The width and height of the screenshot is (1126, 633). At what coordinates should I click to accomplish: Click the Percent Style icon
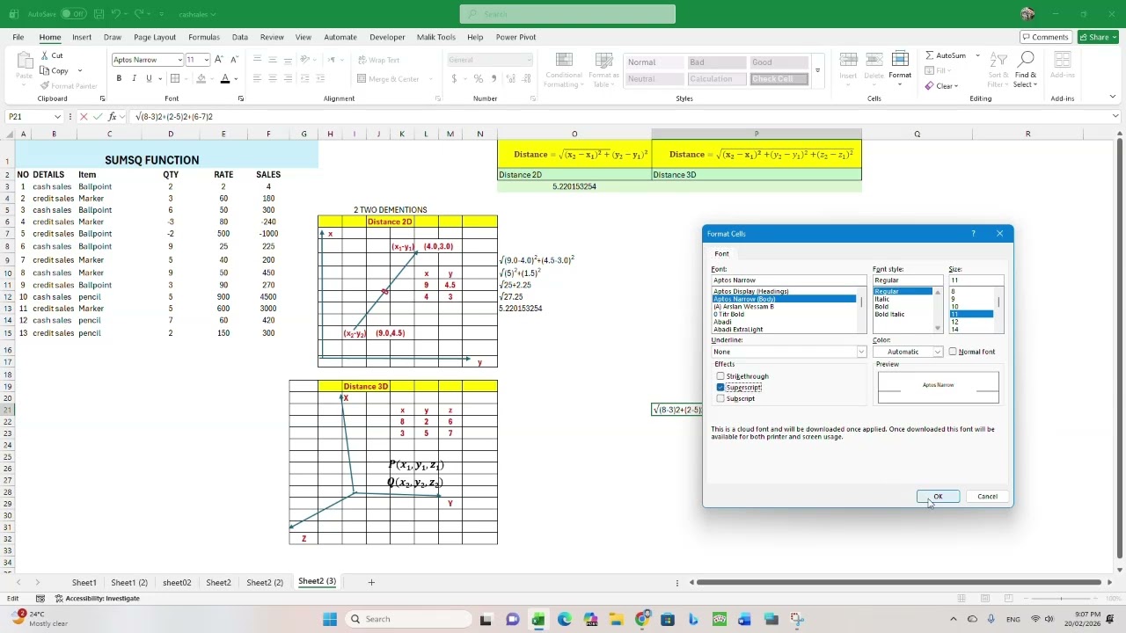[x=478, y=78]
